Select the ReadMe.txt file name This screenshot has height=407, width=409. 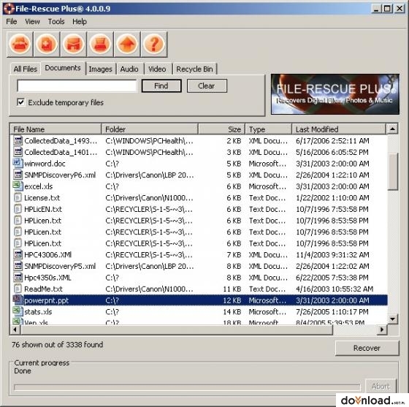43,289
